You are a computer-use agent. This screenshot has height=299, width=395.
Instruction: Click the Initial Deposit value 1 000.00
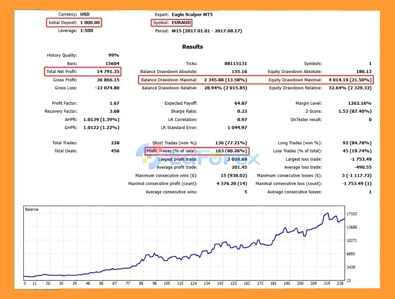pos(90,23)
